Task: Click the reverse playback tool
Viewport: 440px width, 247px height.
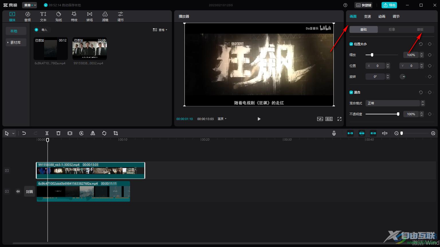Action: pos(81,133)
